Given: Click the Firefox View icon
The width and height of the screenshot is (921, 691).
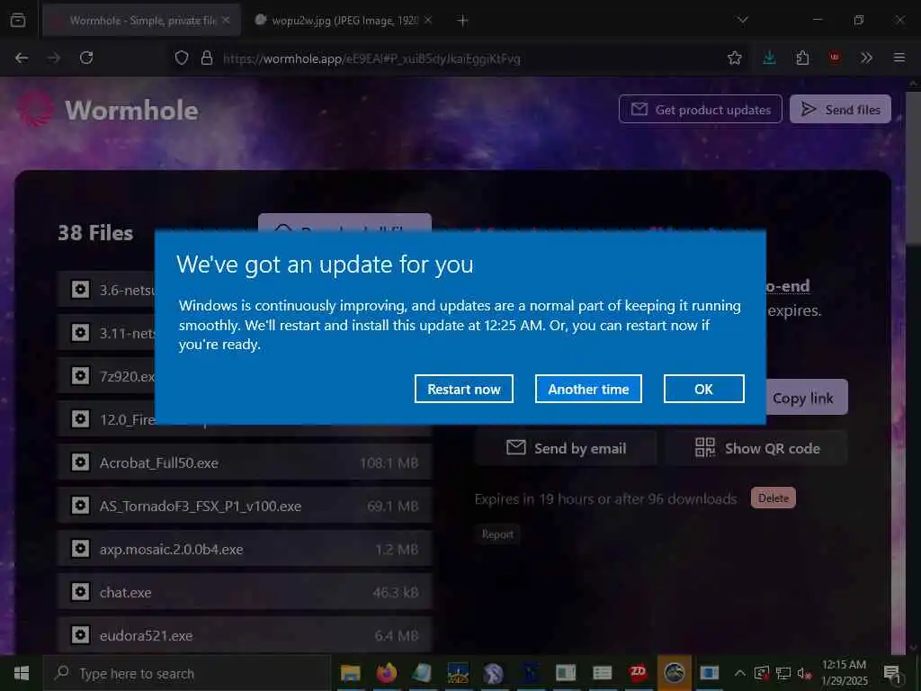Looking at the screenshot, I should pyautogui.click(x=18, y=20).
